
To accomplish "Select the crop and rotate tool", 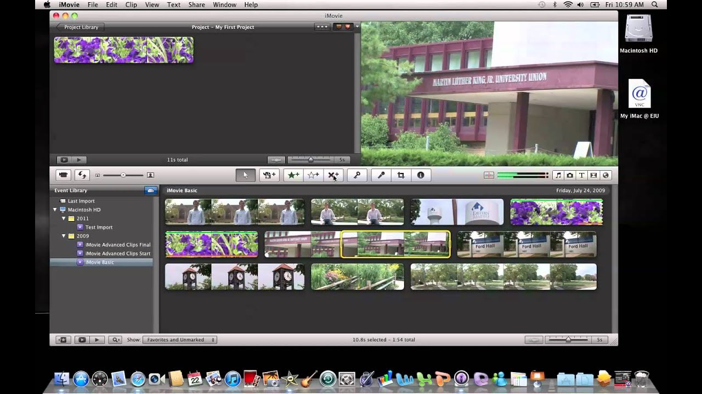I will (x=401, y=175).
